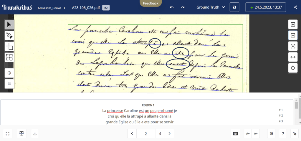Click the fit-to-screen center icon
The width and height of the screenshot is (301, 141).
293,46
